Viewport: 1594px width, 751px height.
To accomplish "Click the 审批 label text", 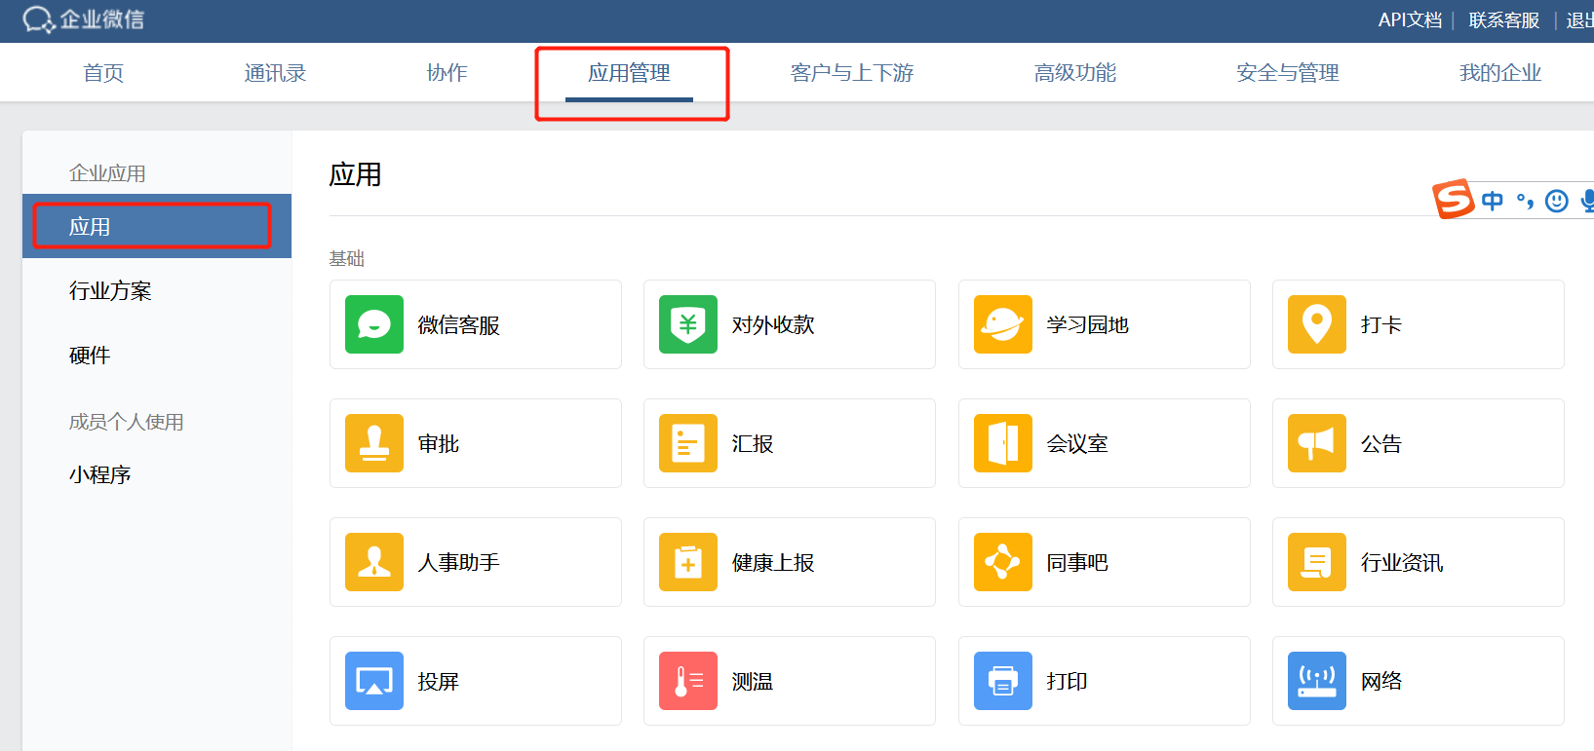I will point(439,444).
